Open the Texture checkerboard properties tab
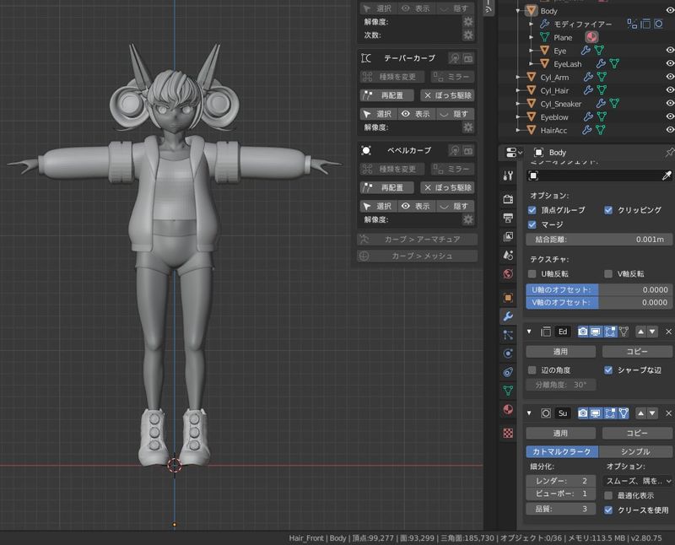675x545 pixels. pyautogui.click(x=508, y=433)
